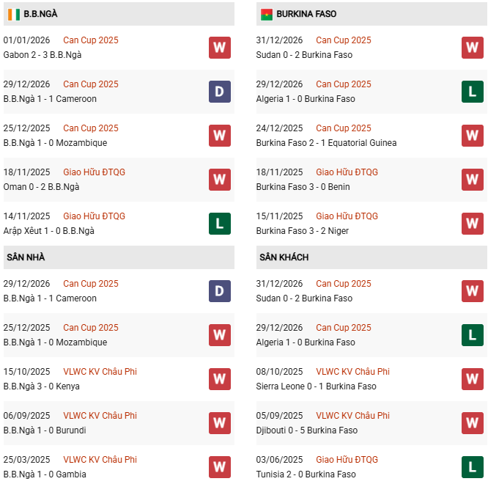Screen dimensions: 488x484
Task: Click the W badge for Kenya match
Action: pyautogui.click(x=220, y=379)
